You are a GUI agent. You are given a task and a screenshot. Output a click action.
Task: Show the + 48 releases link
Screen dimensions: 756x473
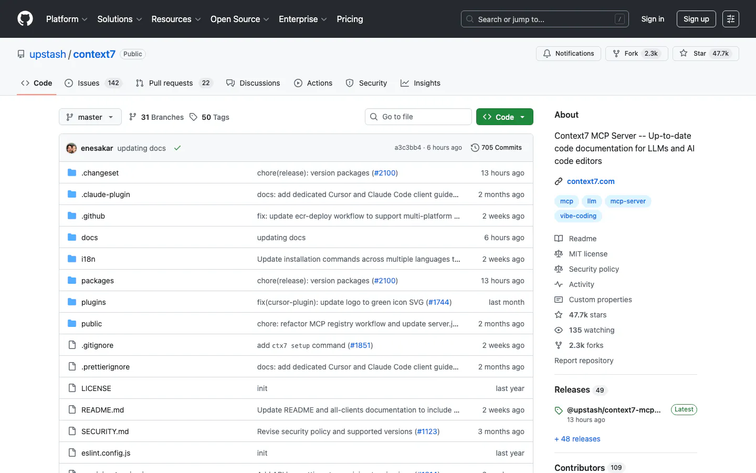(x=577, y=439)
